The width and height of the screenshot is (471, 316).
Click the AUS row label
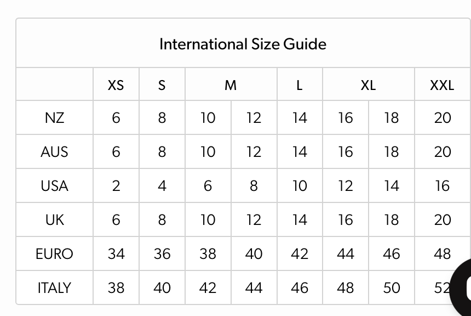pos(54,152)
